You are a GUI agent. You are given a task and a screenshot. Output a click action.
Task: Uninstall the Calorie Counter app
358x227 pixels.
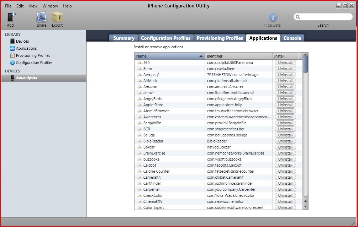point(285,171)
